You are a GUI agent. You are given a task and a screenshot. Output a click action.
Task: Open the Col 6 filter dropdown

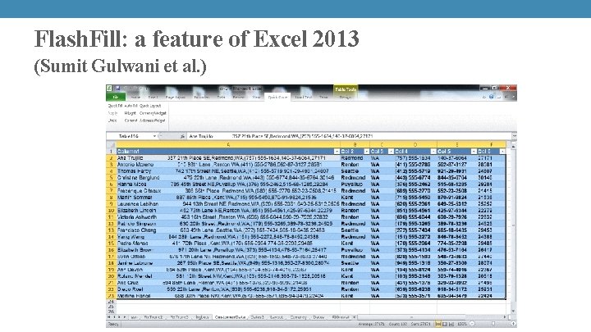502,152
